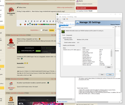Apply strikethrough in the reply editor

click(x=35, y=21)
